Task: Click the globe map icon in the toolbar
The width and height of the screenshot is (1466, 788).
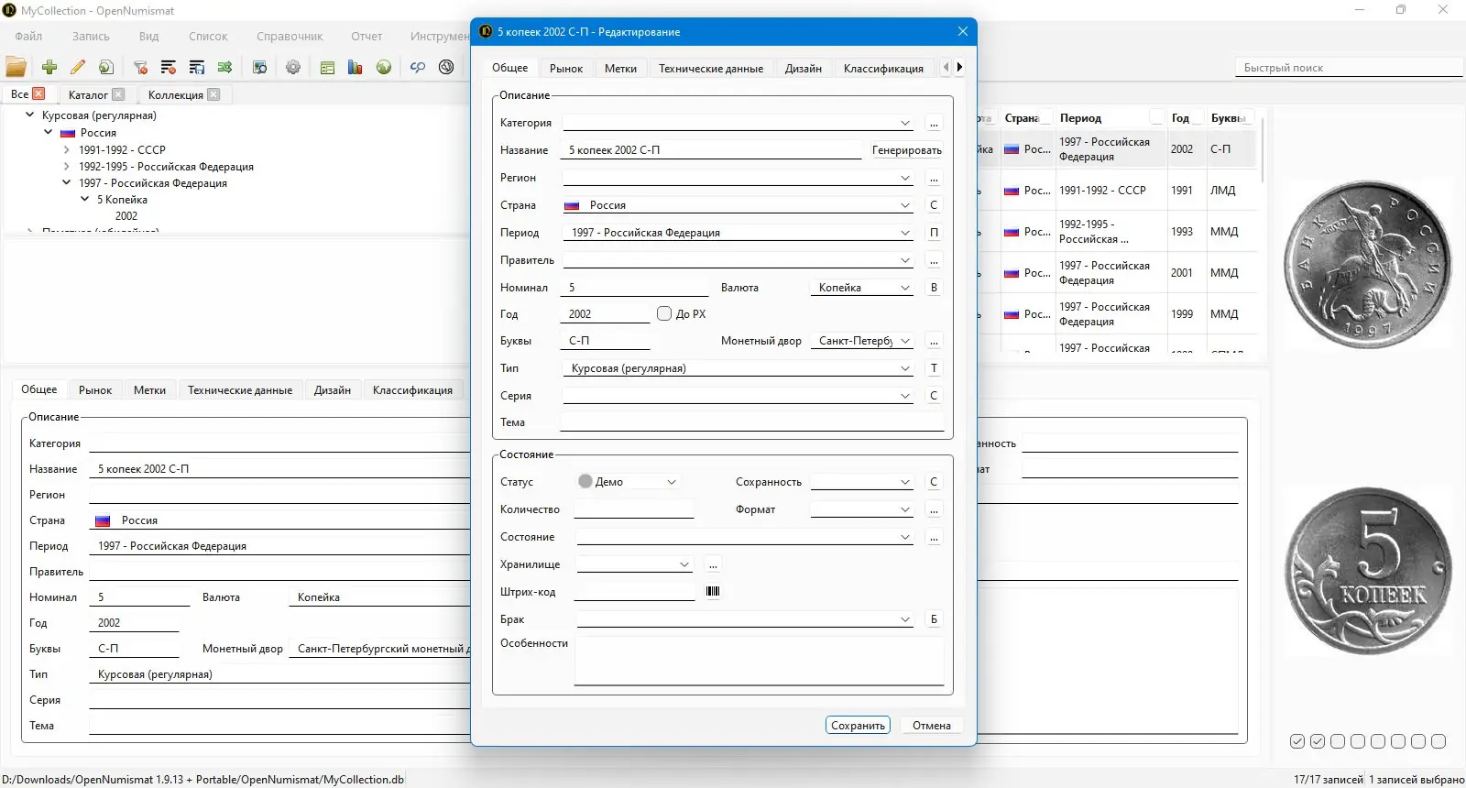Action: coord(384,67)
